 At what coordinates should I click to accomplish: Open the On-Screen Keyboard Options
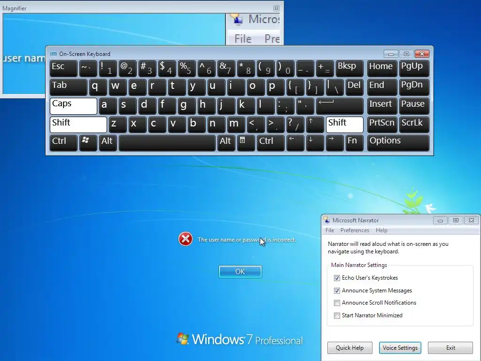tap(398, 143)
